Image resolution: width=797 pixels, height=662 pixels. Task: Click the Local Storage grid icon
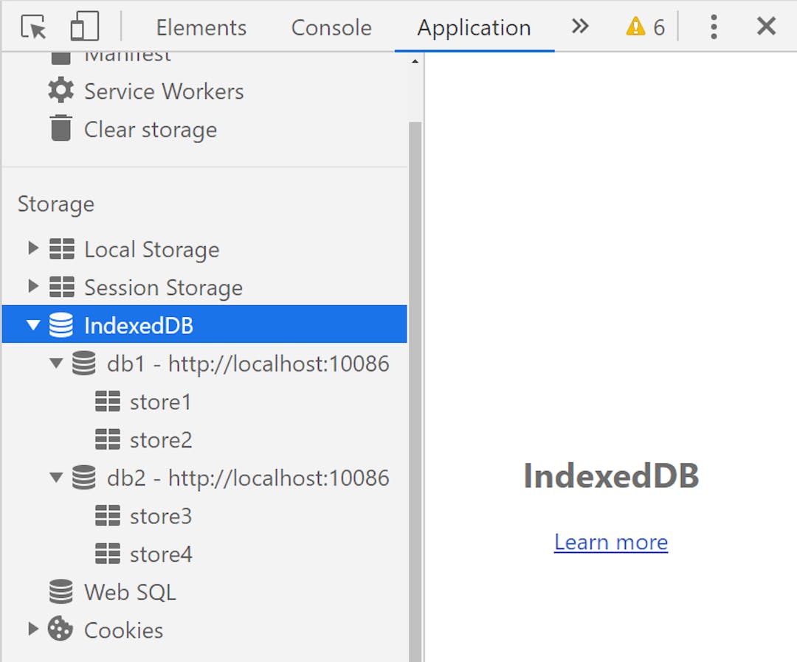[62, 249]
